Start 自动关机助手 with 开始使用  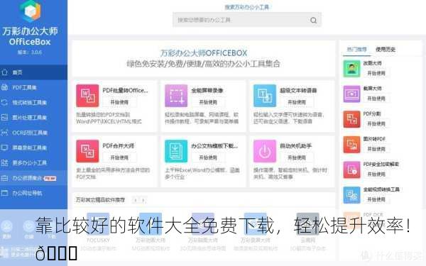(x=297, y=157)
